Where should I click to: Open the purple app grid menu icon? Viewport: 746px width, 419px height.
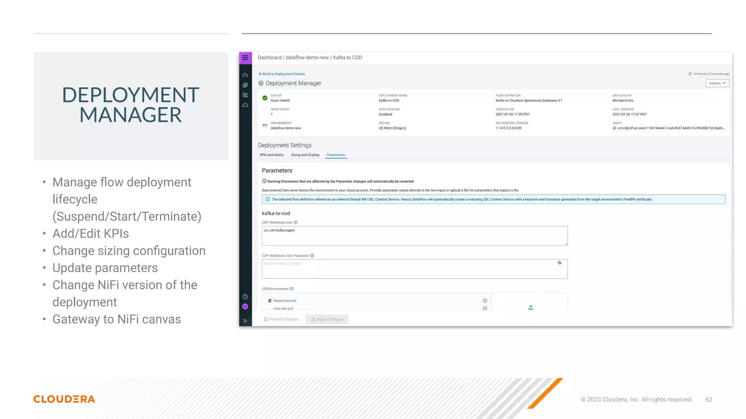click(x=245, y=57)
